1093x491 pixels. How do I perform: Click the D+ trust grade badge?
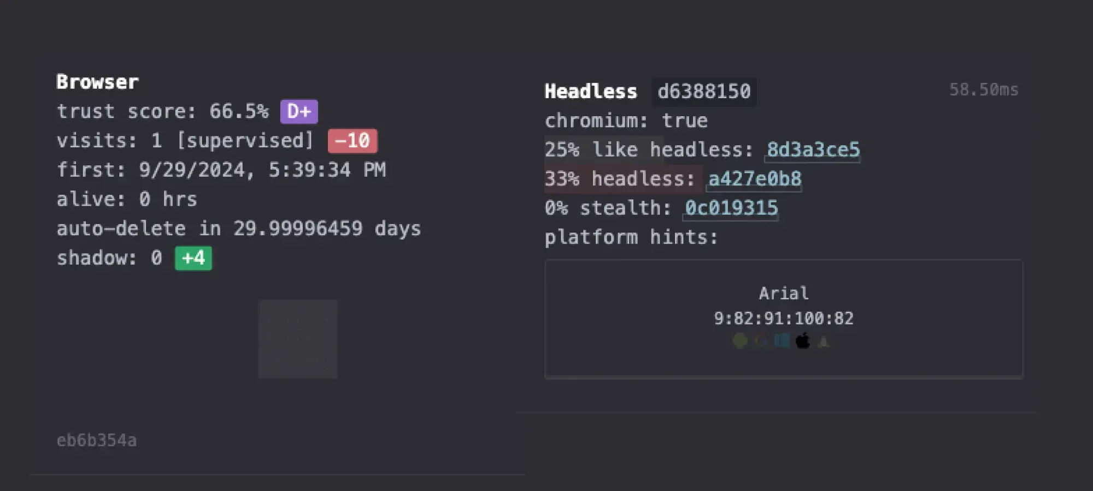click(x=298, y=111)
